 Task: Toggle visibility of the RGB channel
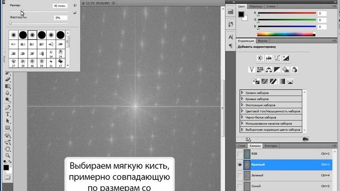coord(240,154)
